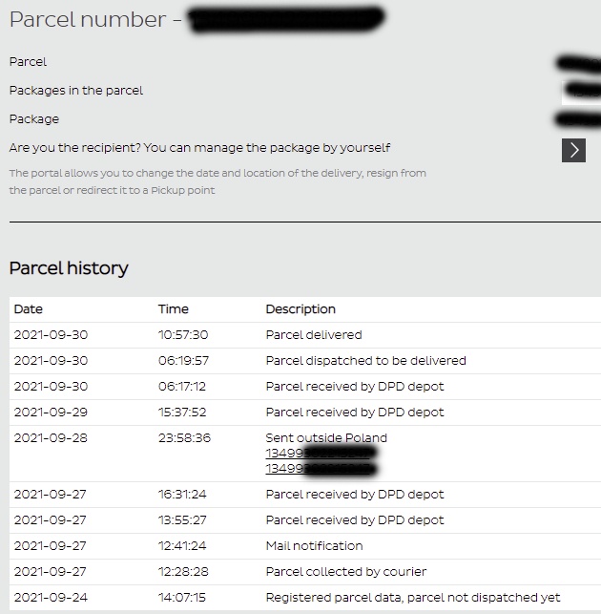Select the "Parcel collected by courier" entry
Image resolution: width=601 pixels, height=614 pixels.
[x=345, y=572]
